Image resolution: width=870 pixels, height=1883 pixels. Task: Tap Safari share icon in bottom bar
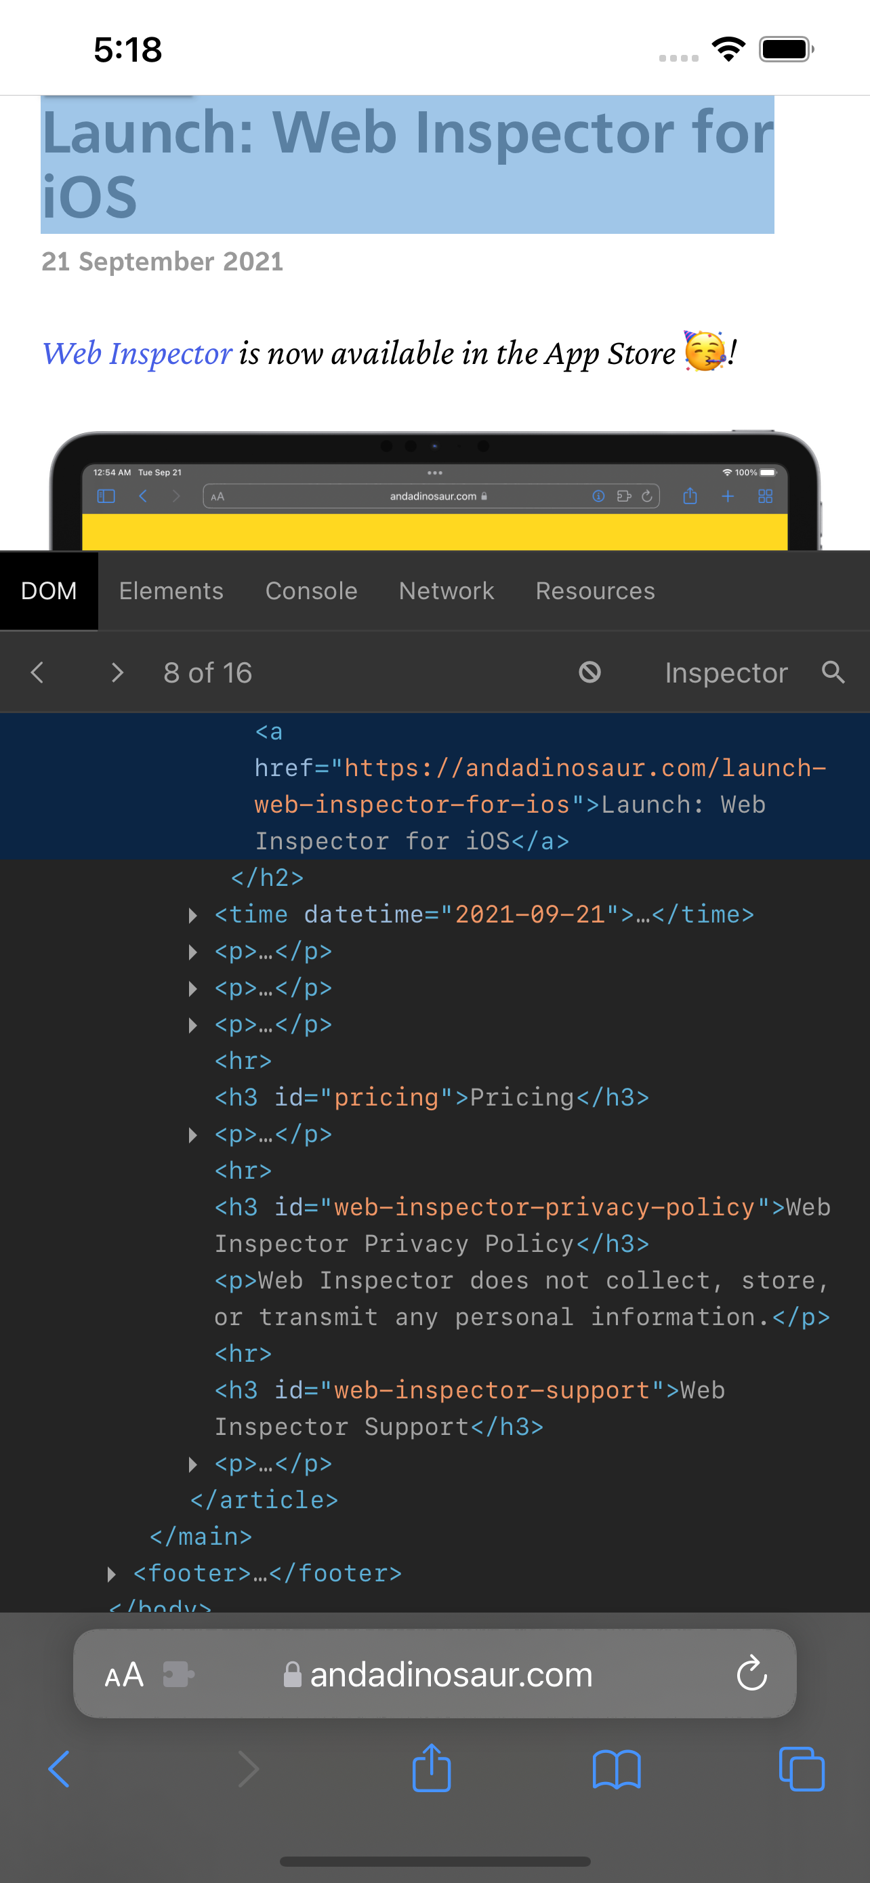click(x=431, y=1769)
